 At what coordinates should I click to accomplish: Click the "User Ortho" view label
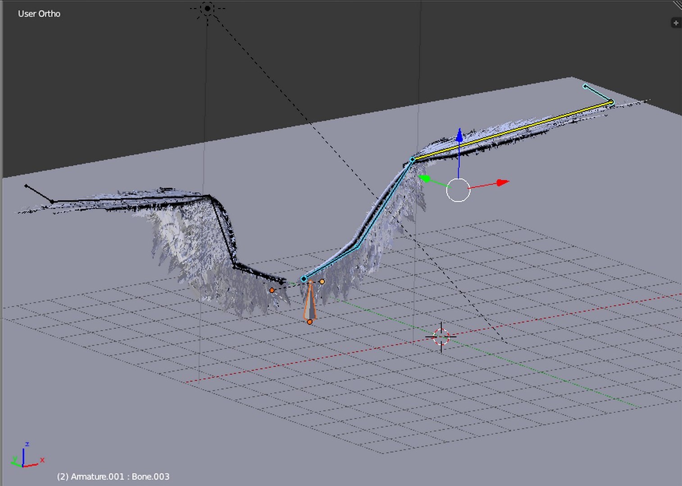coord(39,14)
